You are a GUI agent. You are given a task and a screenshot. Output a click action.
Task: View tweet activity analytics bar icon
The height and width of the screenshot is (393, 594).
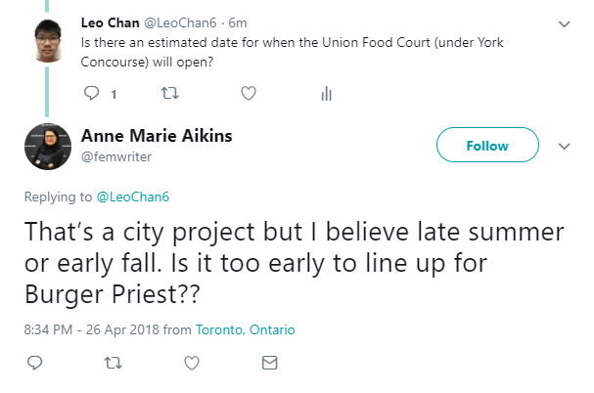pos(326,94)
